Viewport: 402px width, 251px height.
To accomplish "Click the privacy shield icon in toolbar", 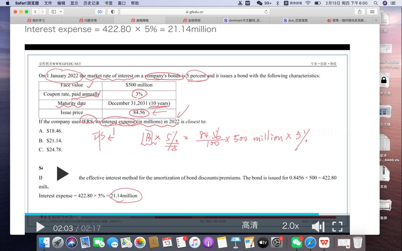I will (113, 12).
